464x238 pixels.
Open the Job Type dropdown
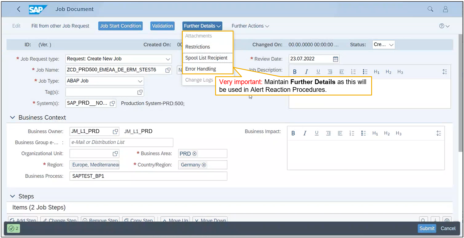tap(140, 81)
